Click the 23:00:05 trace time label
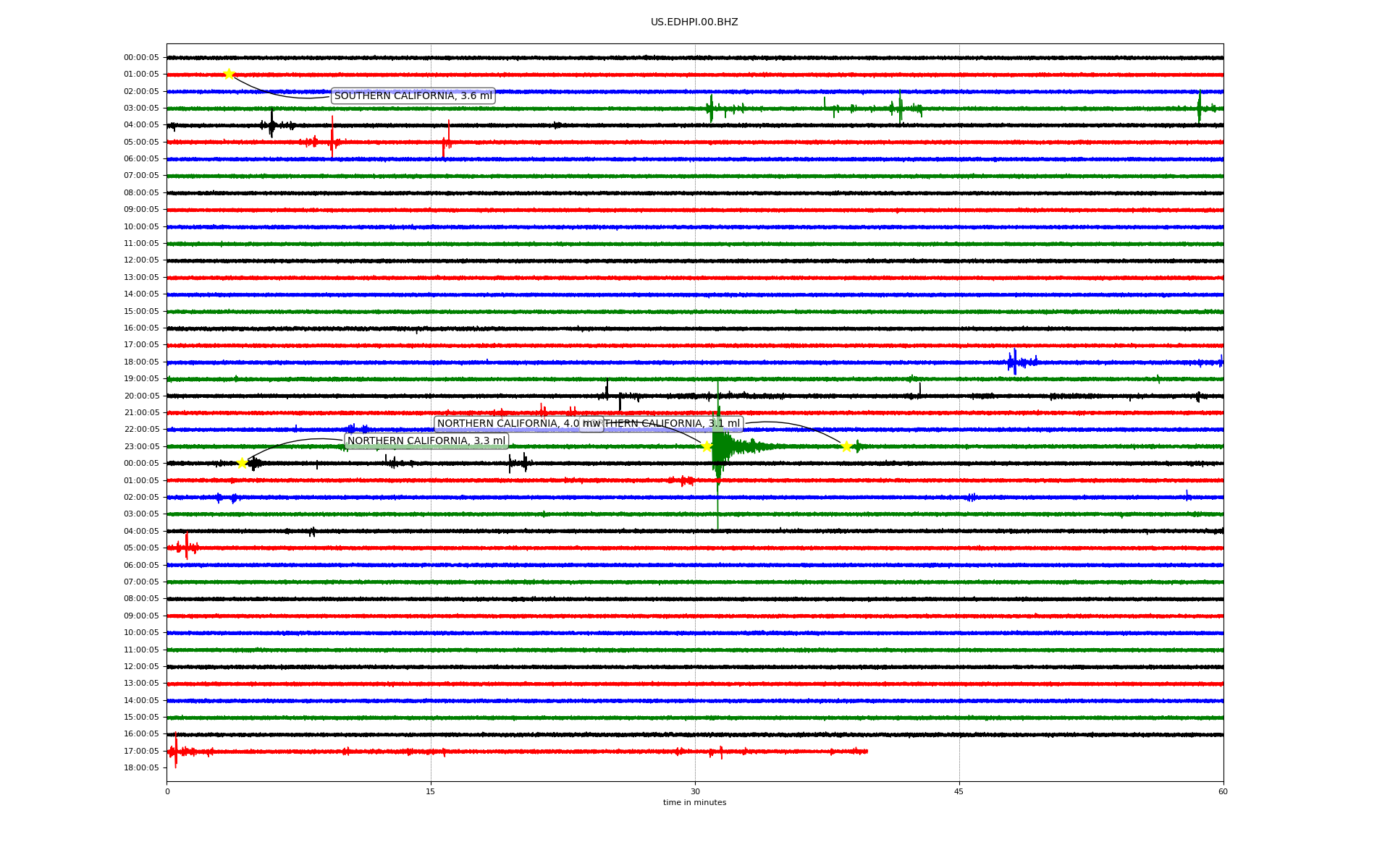1390x868 pixels. click(x=141, y=447)
